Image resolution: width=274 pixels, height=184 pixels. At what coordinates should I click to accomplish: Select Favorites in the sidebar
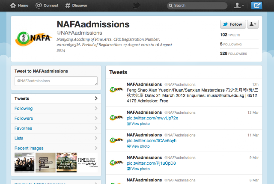point(56,128)
